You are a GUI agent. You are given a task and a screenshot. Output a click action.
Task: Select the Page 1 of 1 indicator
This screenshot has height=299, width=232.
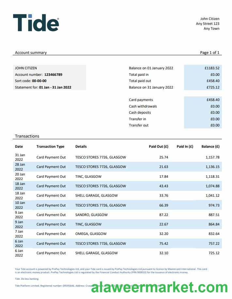[209, 53]
